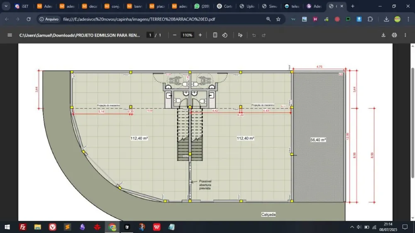This screenshot has width=415, height=233.
Task: Print the PDF document
Action: point(394,35)
